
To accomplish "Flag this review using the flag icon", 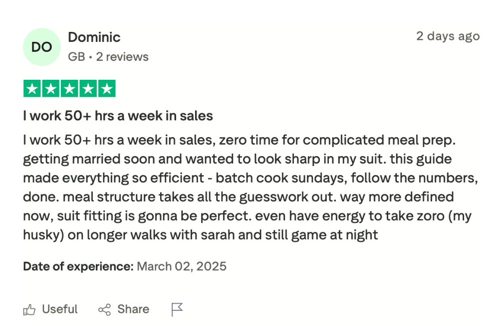I will click(177, 310).
